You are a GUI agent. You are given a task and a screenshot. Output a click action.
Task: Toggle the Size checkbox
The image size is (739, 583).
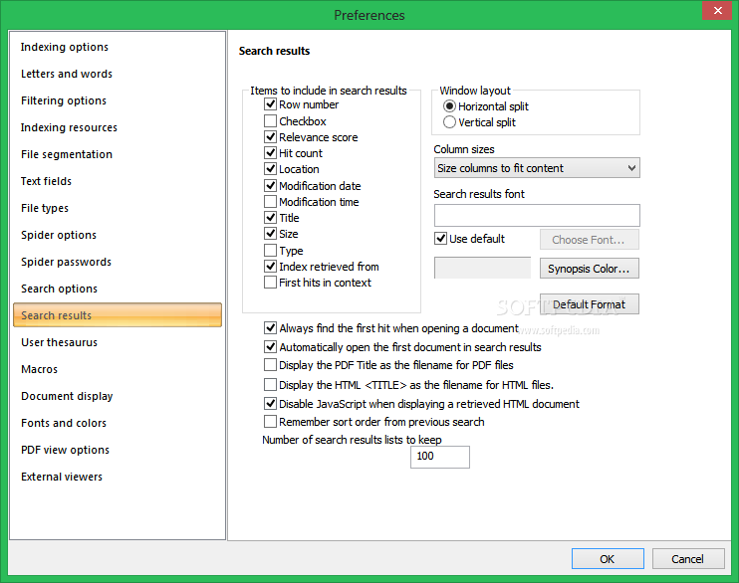coord(270,234)
